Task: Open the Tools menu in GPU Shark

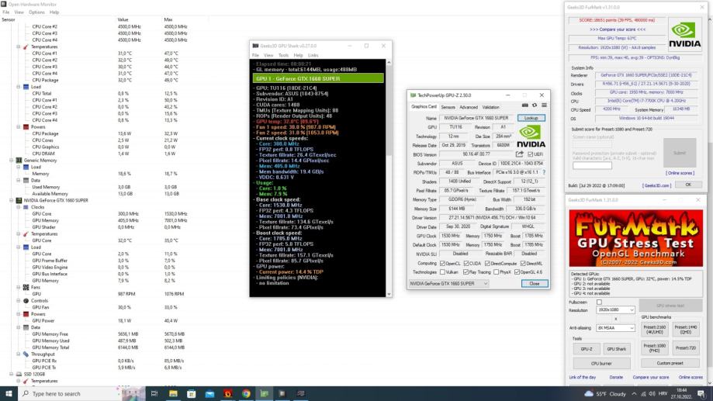Action: [283, 55]
